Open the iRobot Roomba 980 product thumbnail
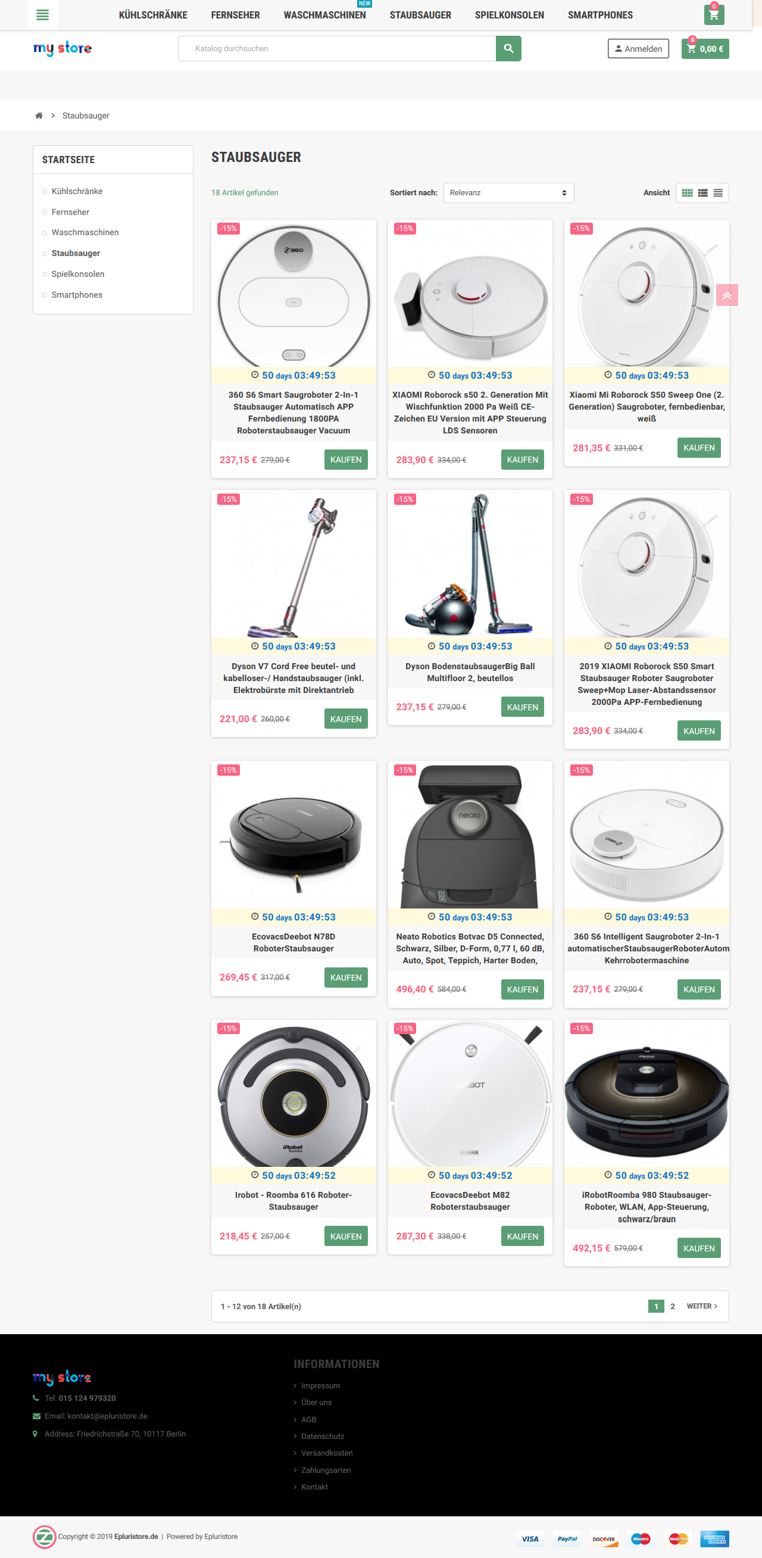This screenshot has height=1558, width=762. 647,1094
